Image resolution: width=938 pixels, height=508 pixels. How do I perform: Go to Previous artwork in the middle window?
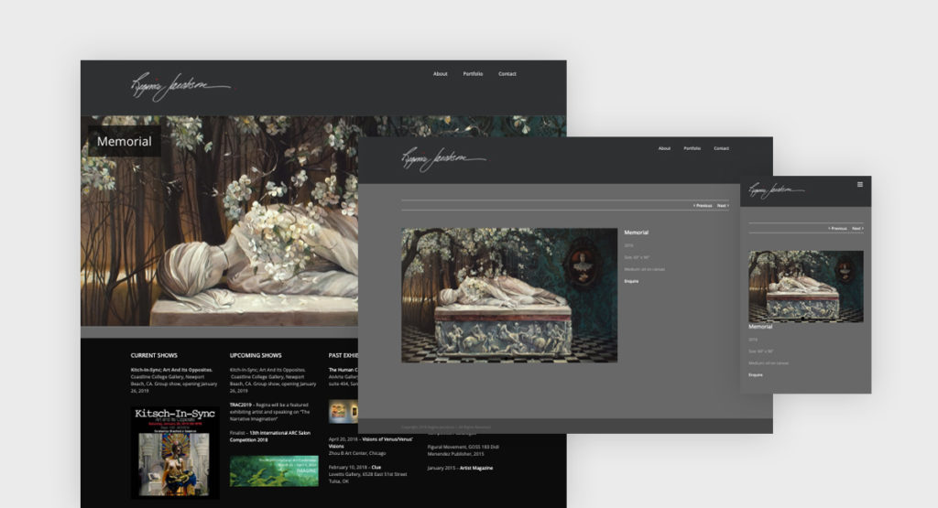703,206
